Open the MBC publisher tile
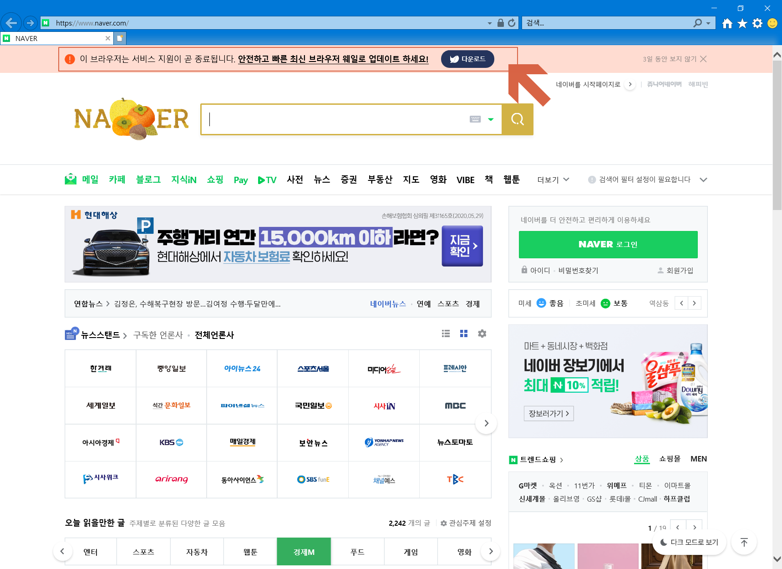 [x=455, y=405]
